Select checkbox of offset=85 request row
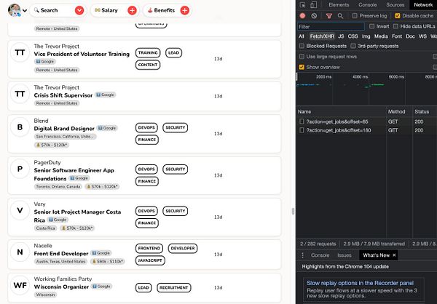Screen dimensions: 437x304 [x=302, y=121]
